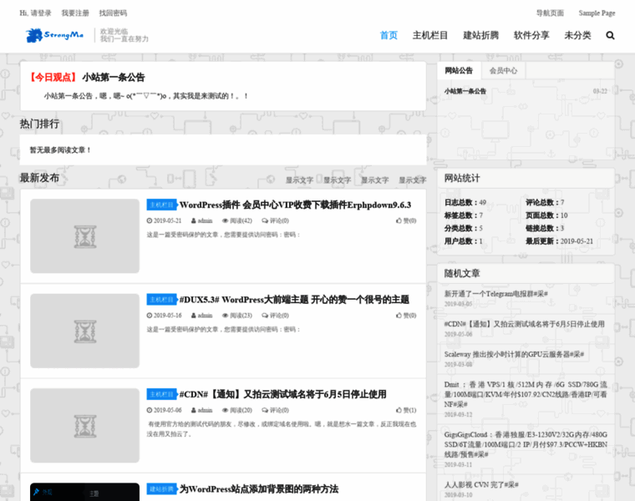
Task: Open 小站第一条公告 headline in today's view
Action: point(114,78)
